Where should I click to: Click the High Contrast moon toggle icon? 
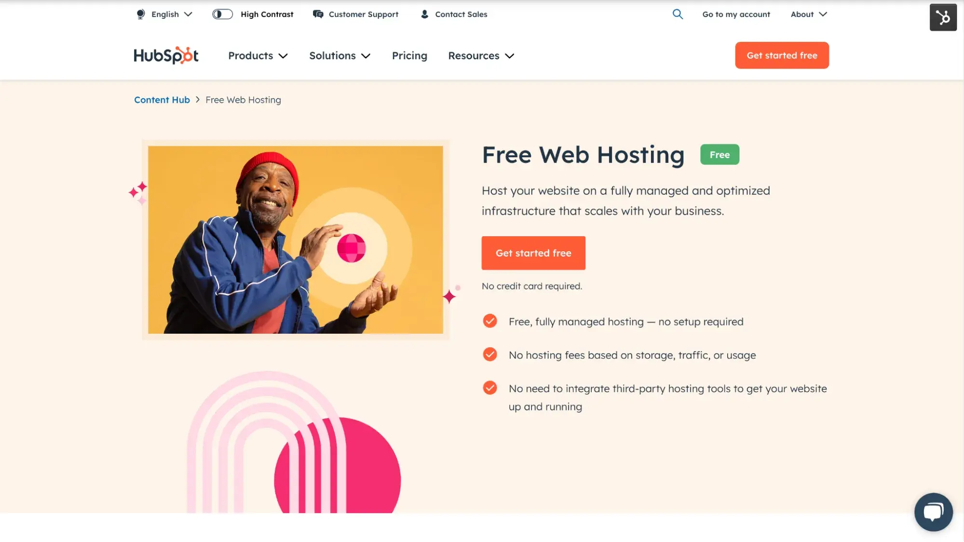pos(222,14)
